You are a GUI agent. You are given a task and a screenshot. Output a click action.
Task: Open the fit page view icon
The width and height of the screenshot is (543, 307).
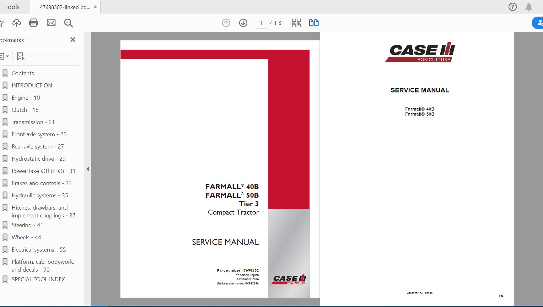(296, 23)
